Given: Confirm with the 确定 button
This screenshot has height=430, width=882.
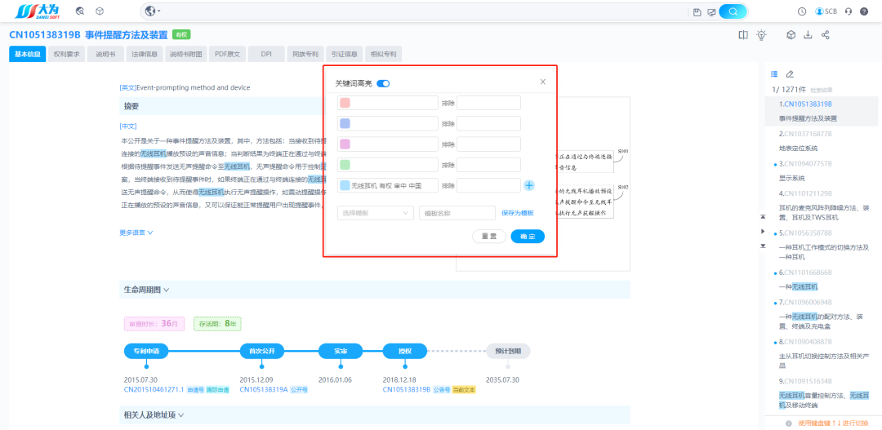Looking at the screenshot, I should click(528, 236).
